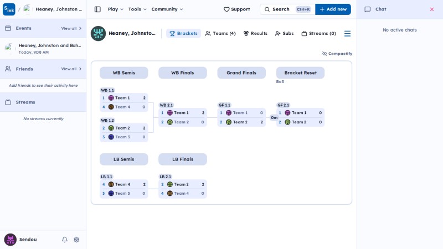This screenshot has height=249, width=443.
Task: Click the WB Semis round header
Action: (x=123, y=73)
